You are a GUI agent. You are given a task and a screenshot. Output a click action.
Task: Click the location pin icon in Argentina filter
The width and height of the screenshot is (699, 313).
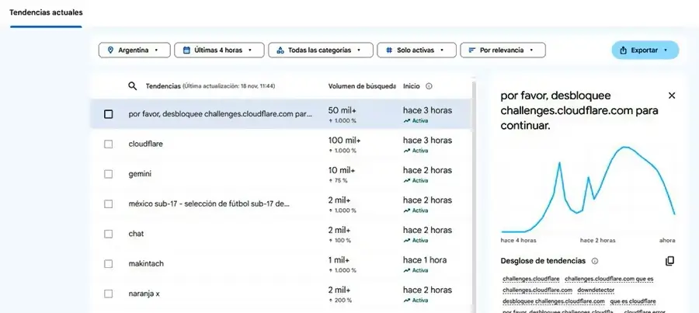click(x=110, y=50)
